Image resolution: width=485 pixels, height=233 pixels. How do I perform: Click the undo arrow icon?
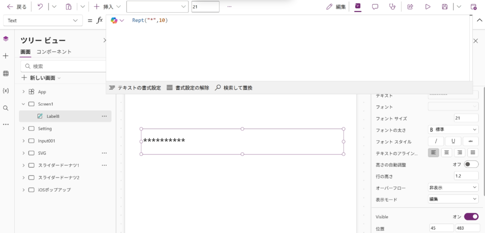click(x=40, y=7)
